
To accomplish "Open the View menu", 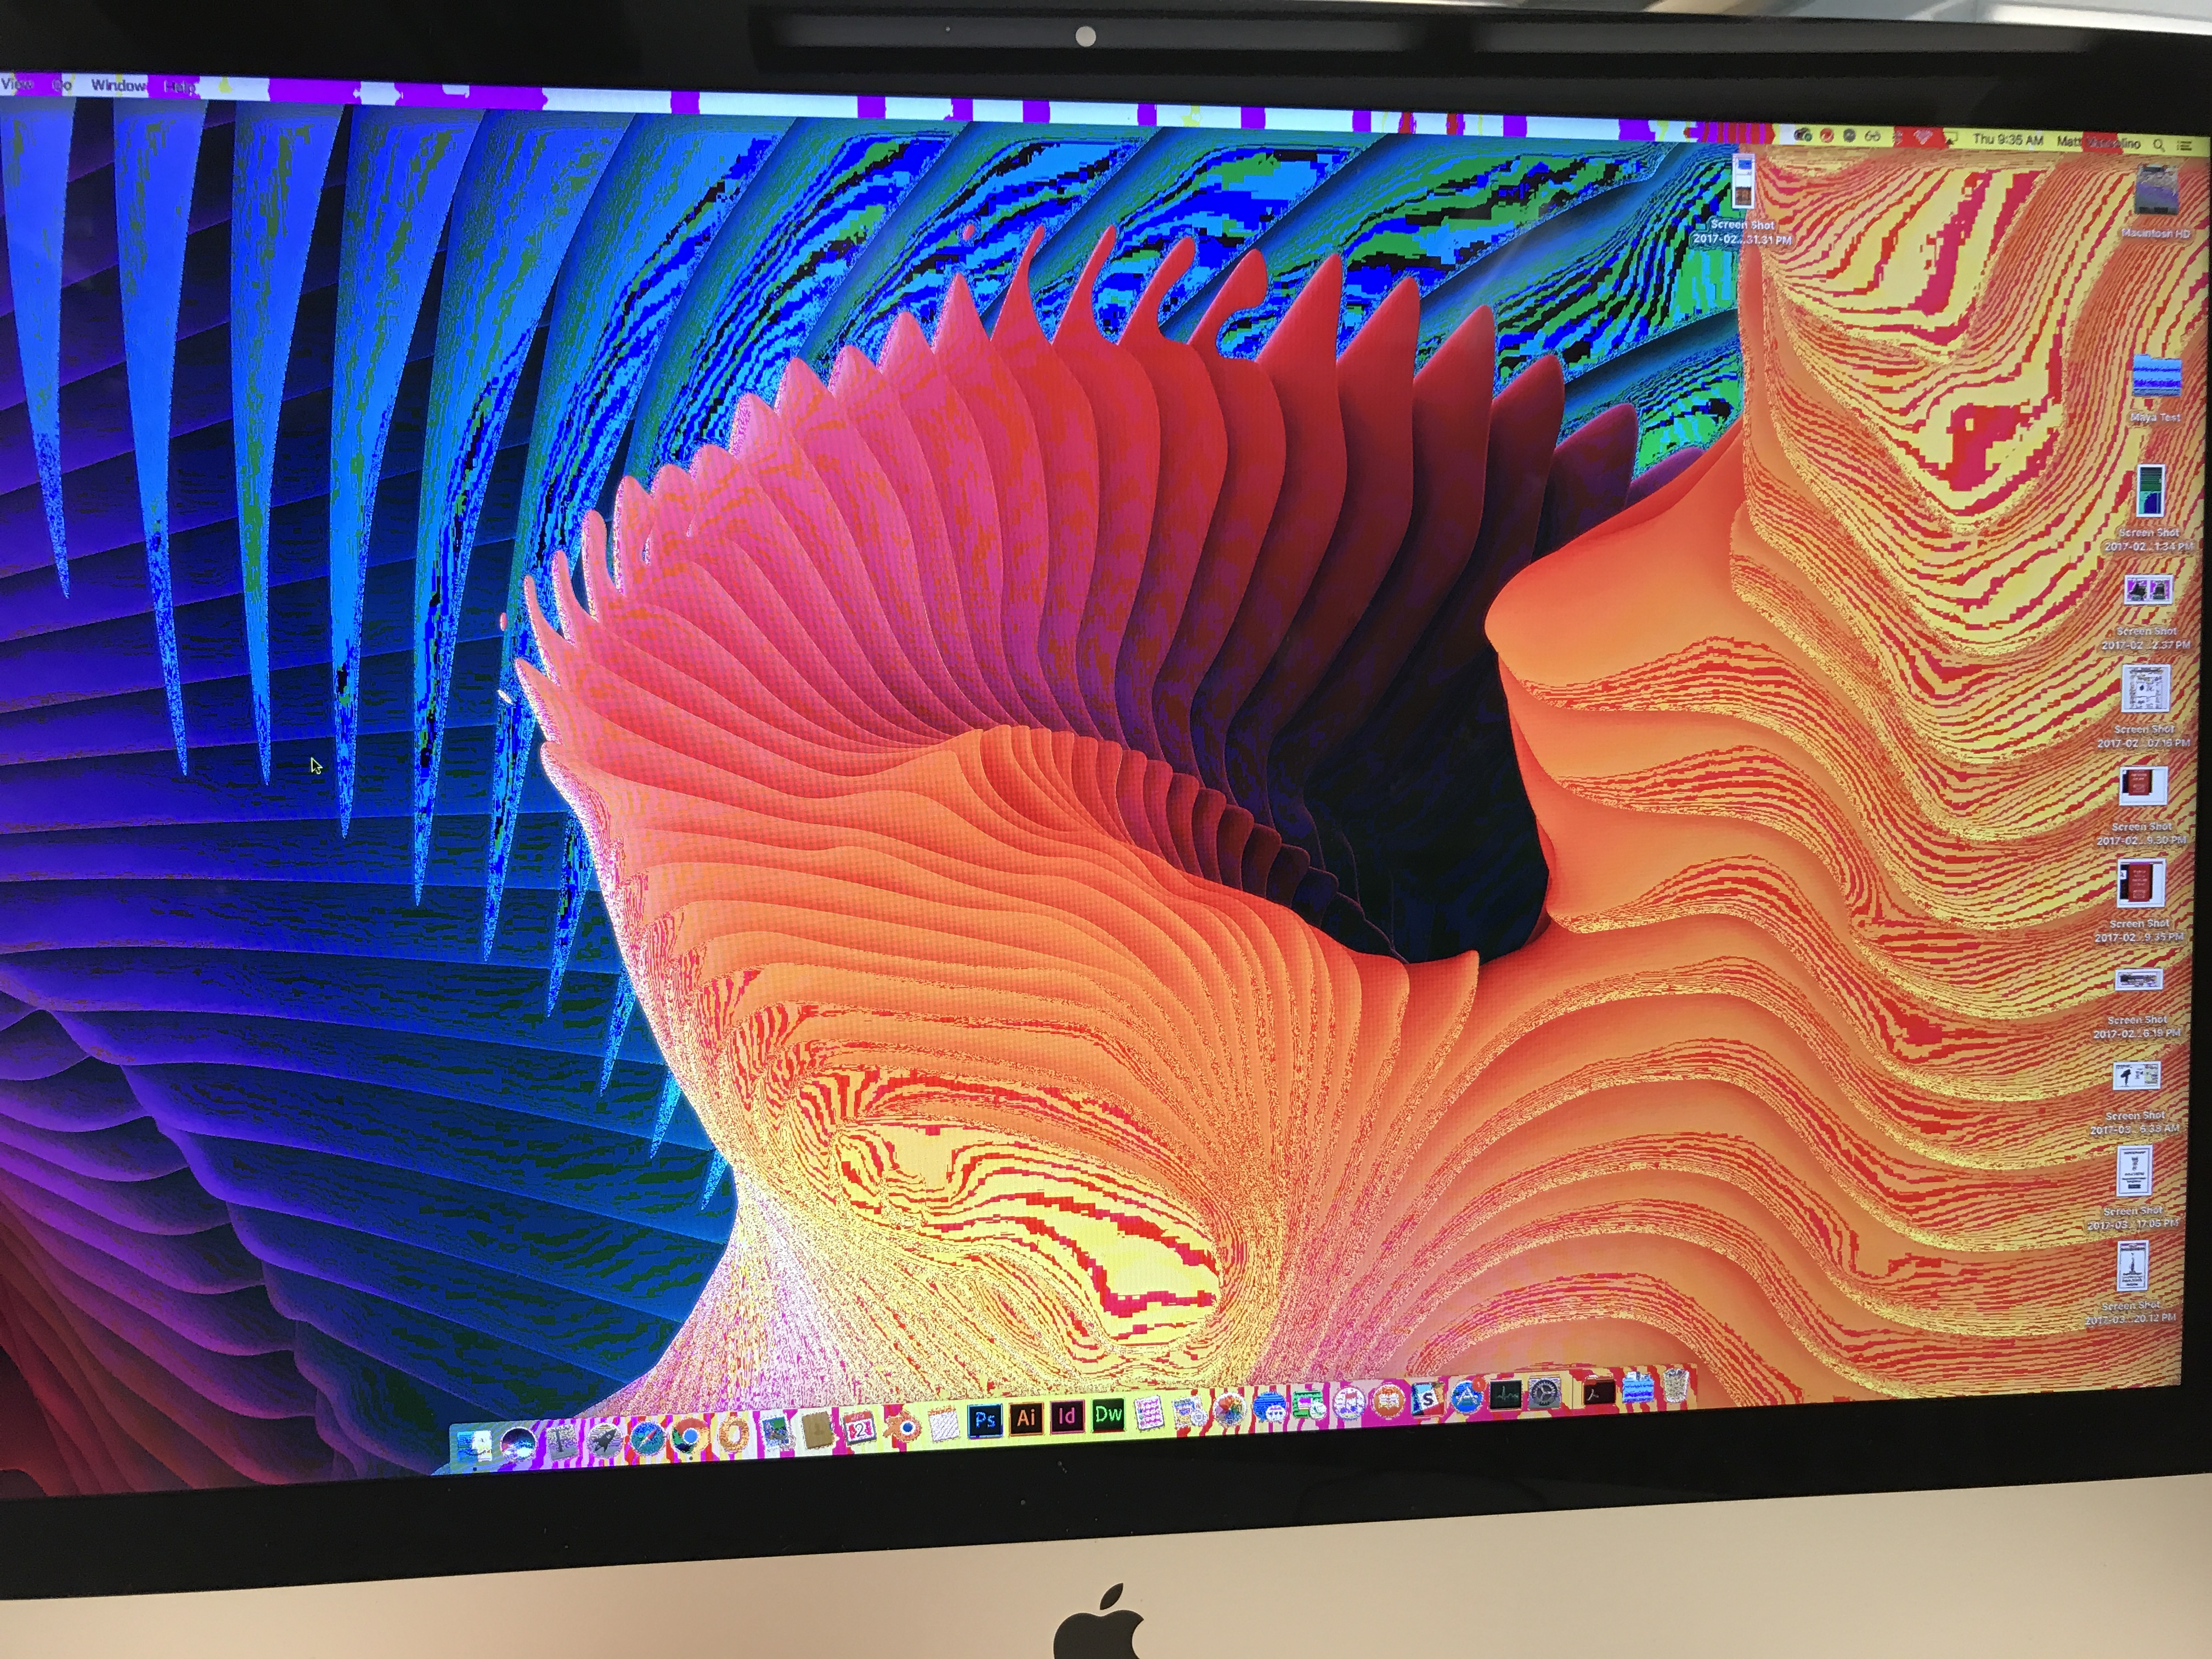I will click(x=17, y=84).
